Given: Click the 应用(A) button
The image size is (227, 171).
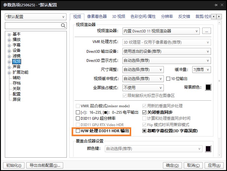Looking at the screenshot, I should (x=214, y=165).
